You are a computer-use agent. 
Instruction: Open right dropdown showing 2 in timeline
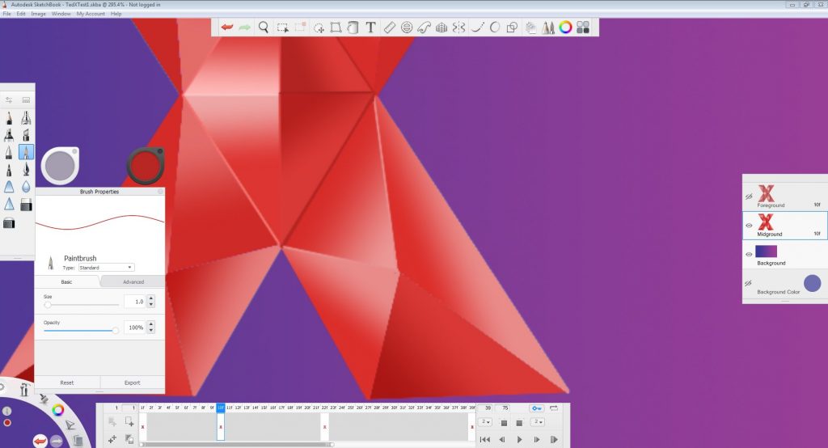[538, 422]
